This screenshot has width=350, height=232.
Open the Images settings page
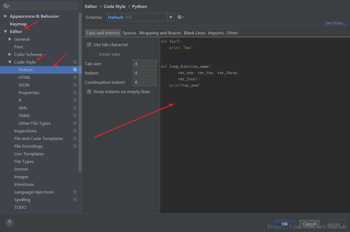pos(21,177)
